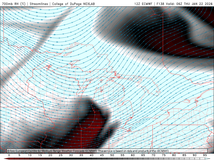Click the "12Z ECMWF" model run label

[143, 4]
